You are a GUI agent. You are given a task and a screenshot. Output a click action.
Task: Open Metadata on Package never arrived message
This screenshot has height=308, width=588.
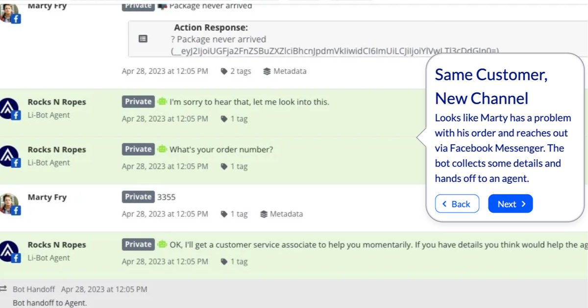[285, 71]
